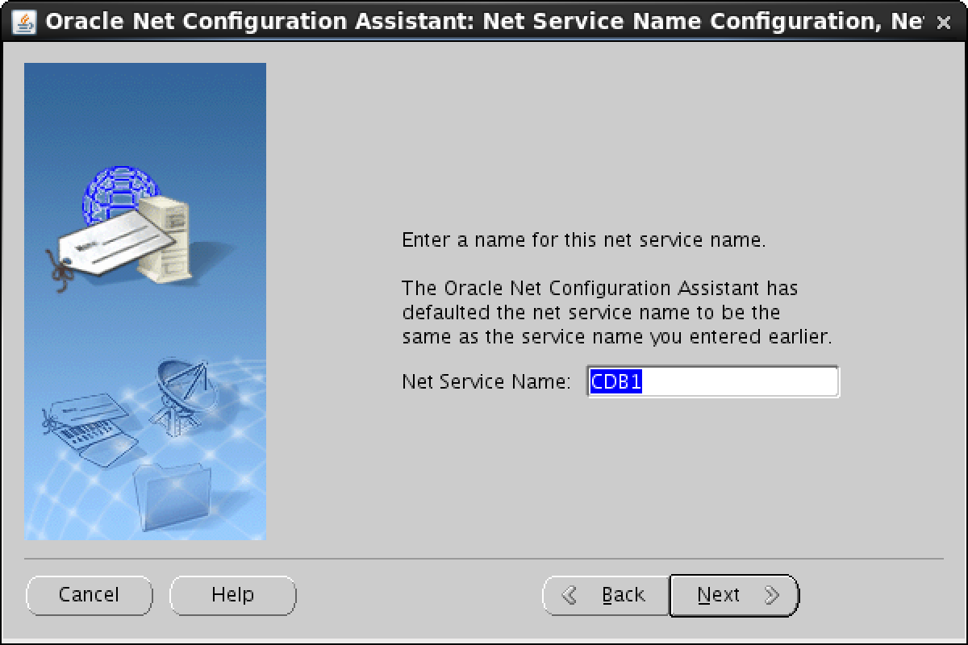Click 'Enter a name for this net service name.' text
Viewport: 968px width, 645px height.
pyautogui.click(x=583, y=240)
